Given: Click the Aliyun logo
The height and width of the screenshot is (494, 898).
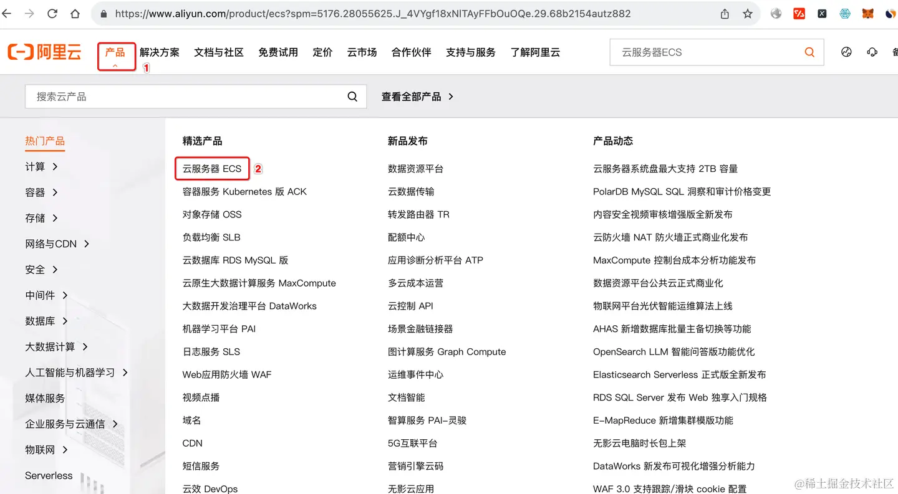Looking at the screenshot, I should click(x=44, y=52).
